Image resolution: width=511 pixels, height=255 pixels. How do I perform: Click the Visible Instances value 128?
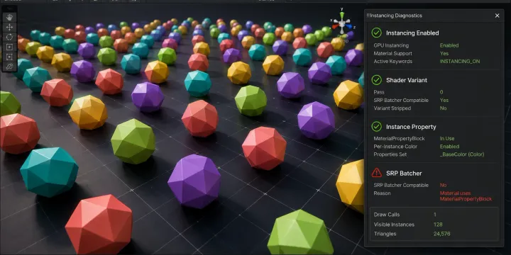[438, 225]
